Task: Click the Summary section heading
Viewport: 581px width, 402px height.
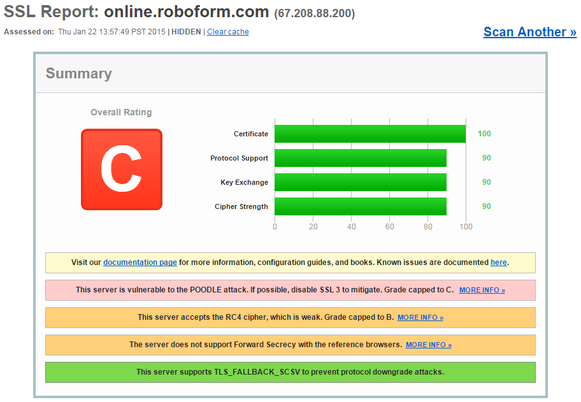Action: 78,73
